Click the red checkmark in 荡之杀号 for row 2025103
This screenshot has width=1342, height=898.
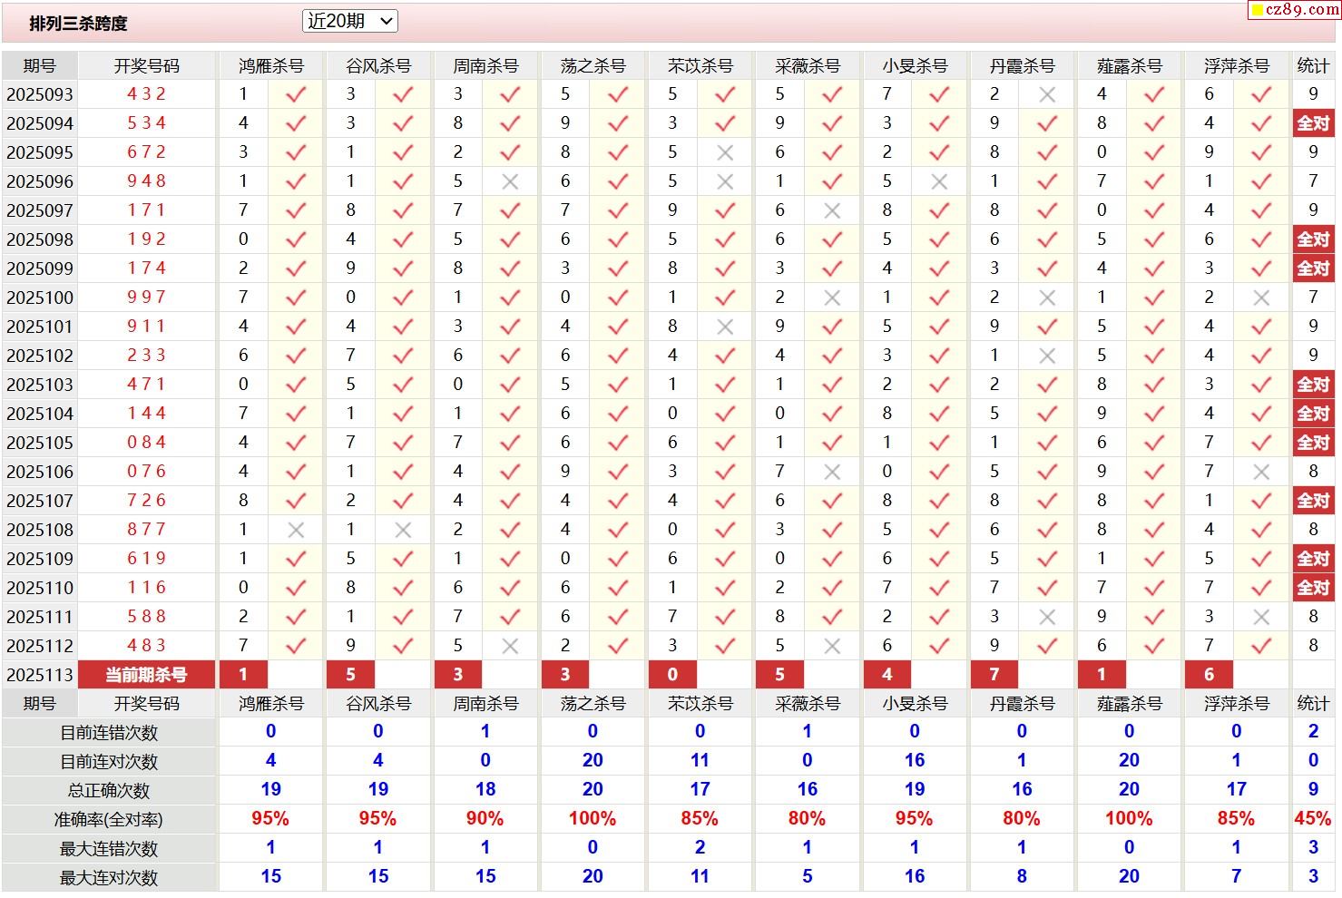(618, 384)
